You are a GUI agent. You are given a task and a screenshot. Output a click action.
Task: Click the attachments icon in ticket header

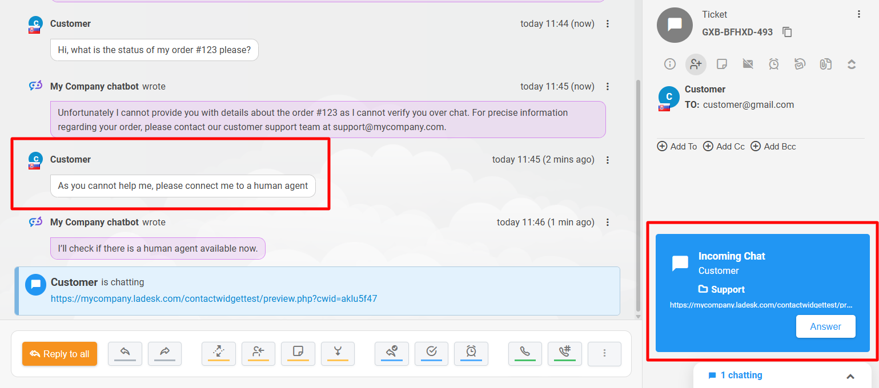tap(825, 64)
